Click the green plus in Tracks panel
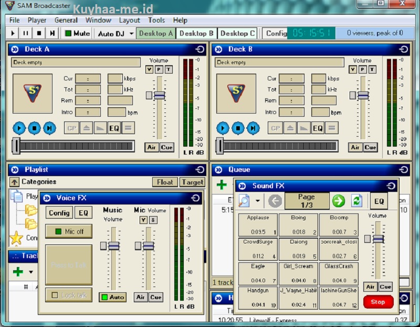 (18, 271)
